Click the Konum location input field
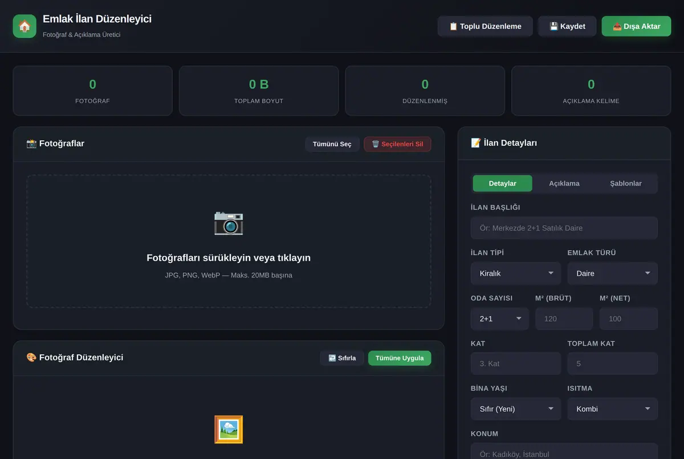 pyautogui.click(x=564, y=452)
